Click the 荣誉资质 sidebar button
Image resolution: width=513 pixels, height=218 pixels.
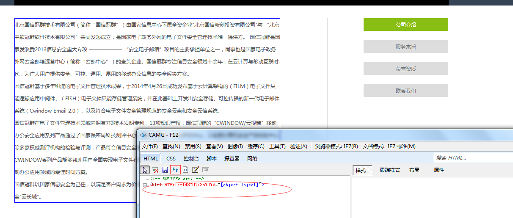(x=406, y=69)
